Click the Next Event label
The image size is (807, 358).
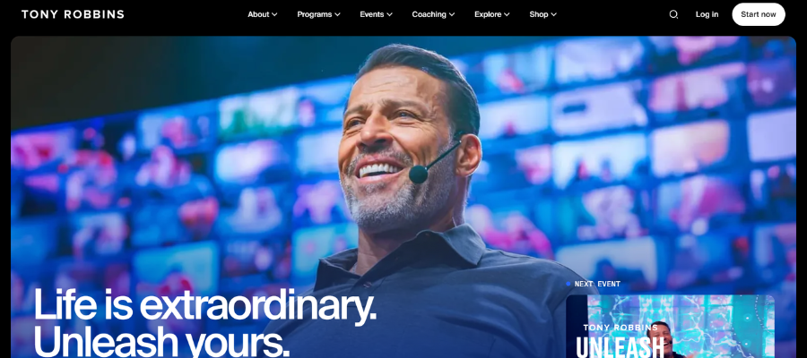coord(597,284)
